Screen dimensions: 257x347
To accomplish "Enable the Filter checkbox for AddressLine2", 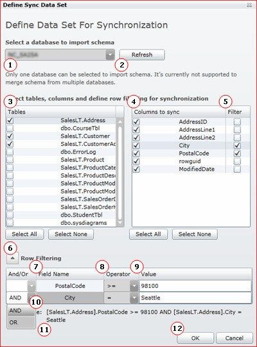I will (237, 138).
